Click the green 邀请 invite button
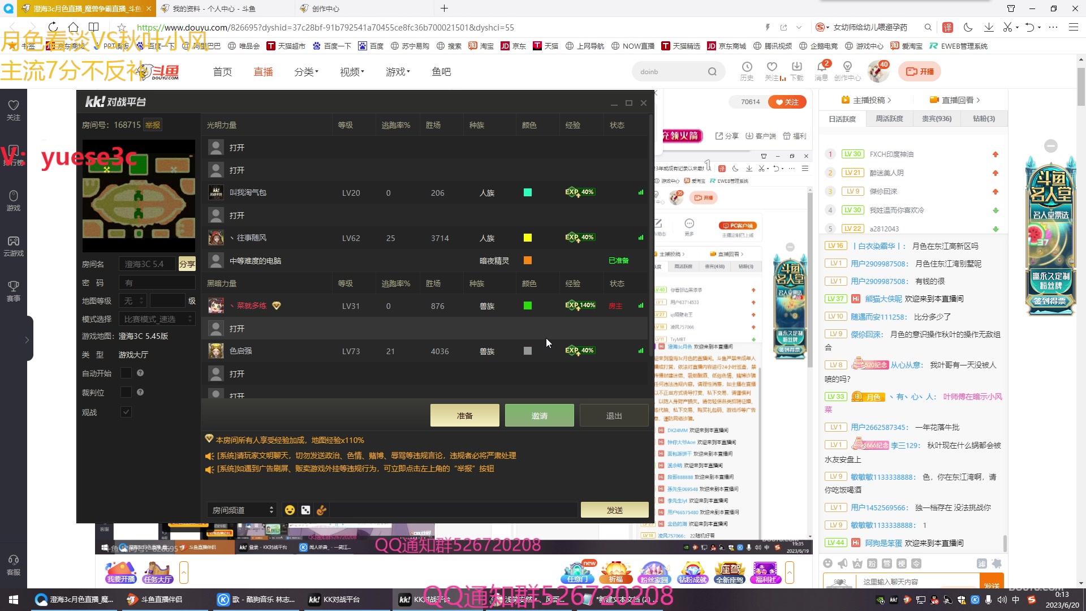Screen dimensions: 1086x611 click(x=539, y=415)
